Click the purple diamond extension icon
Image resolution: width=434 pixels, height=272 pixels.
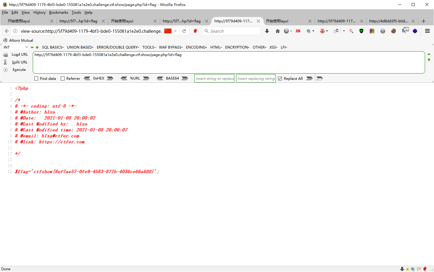tap(415, 31)
